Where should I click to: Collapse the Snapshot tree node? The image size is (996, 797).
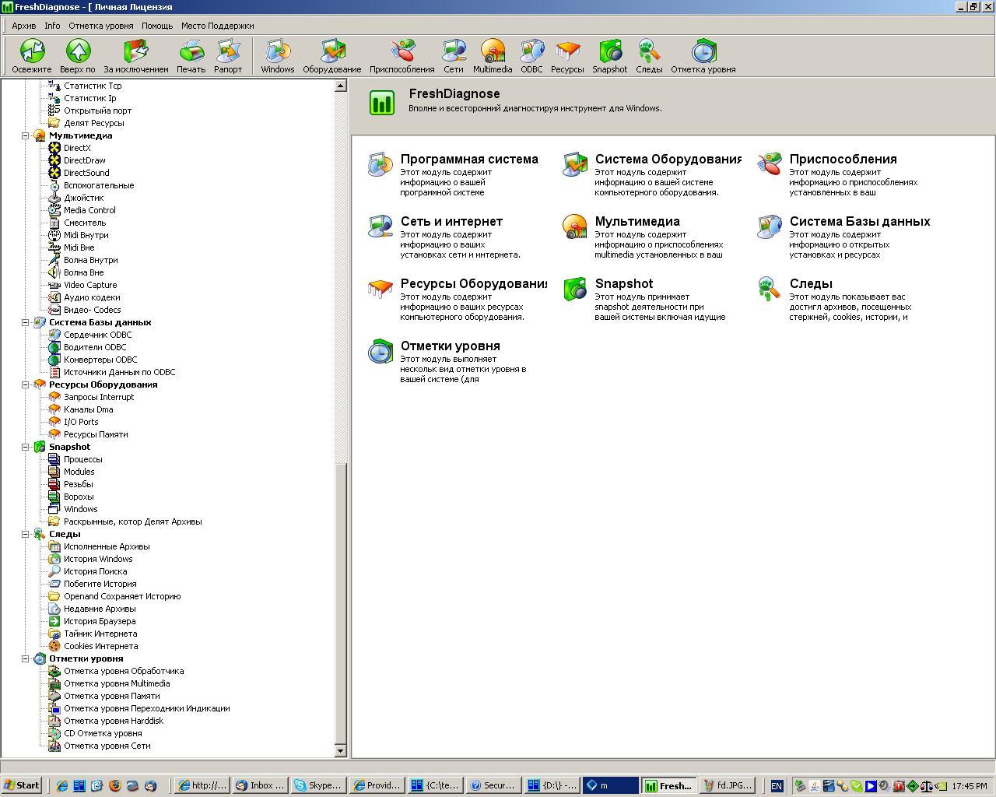pyautogui.click(x=25, y=447)
